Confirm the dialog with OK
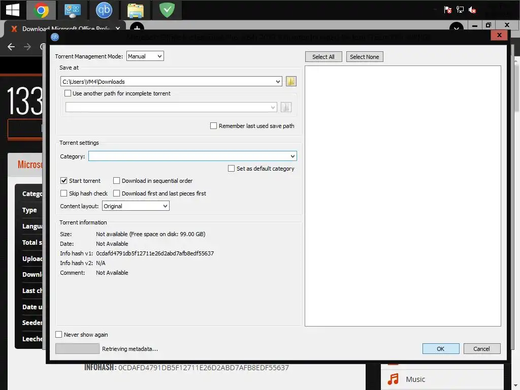Viewport: 520px width, 390px height. [x=440, y=348]
